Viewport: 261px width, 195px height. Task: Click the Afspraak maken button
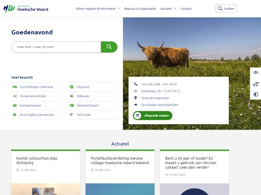click(x=153, y=115)
